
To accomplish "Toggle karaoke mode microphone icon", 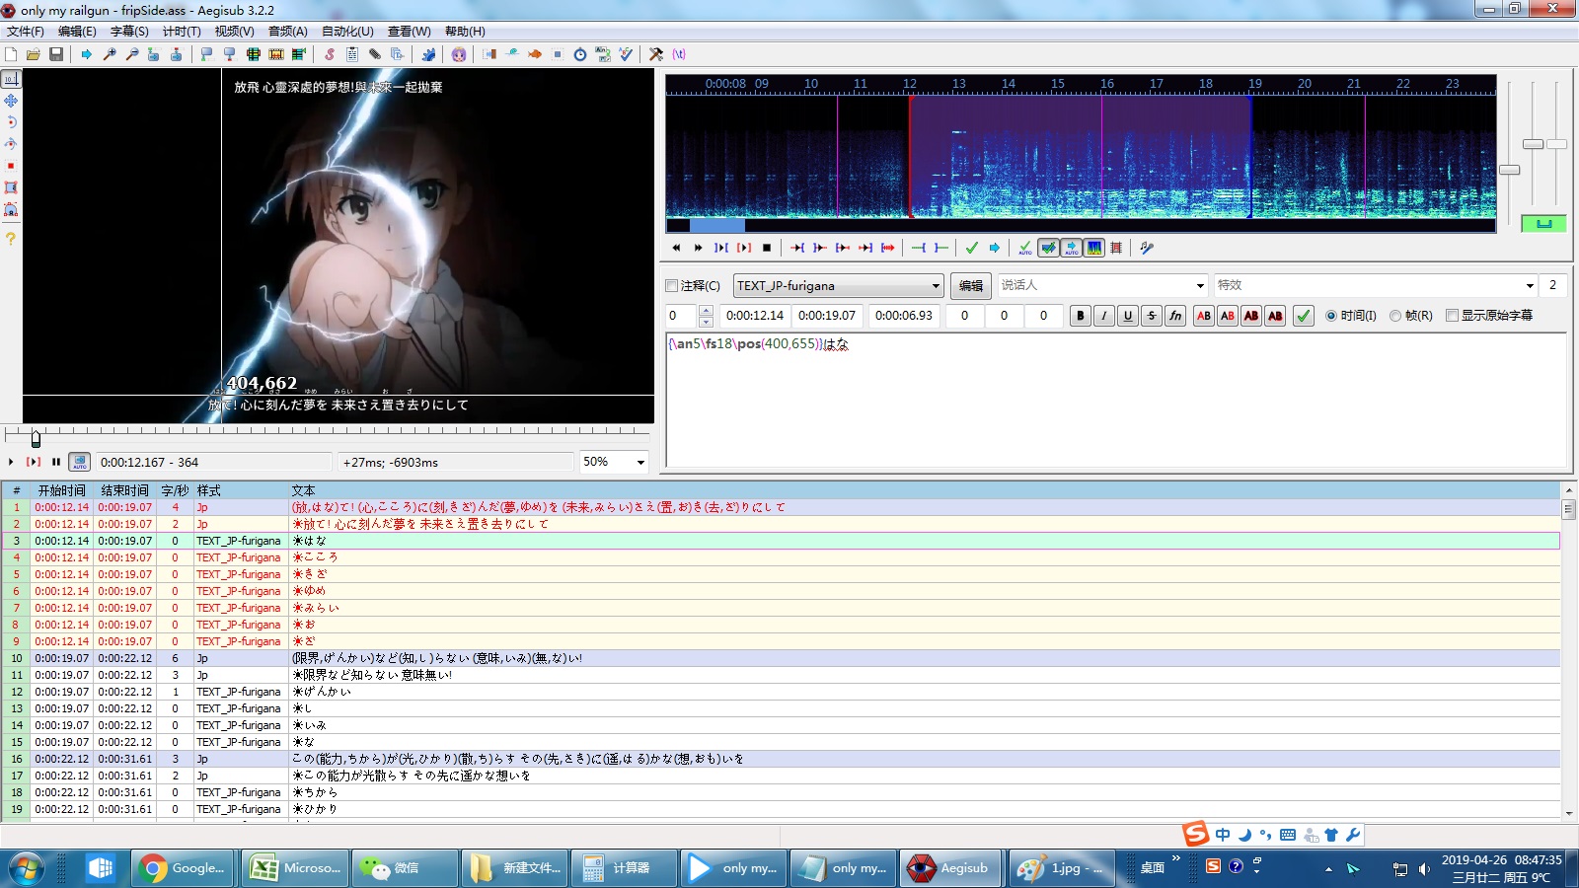I will pyautogui.click(x=1147, y=248).
